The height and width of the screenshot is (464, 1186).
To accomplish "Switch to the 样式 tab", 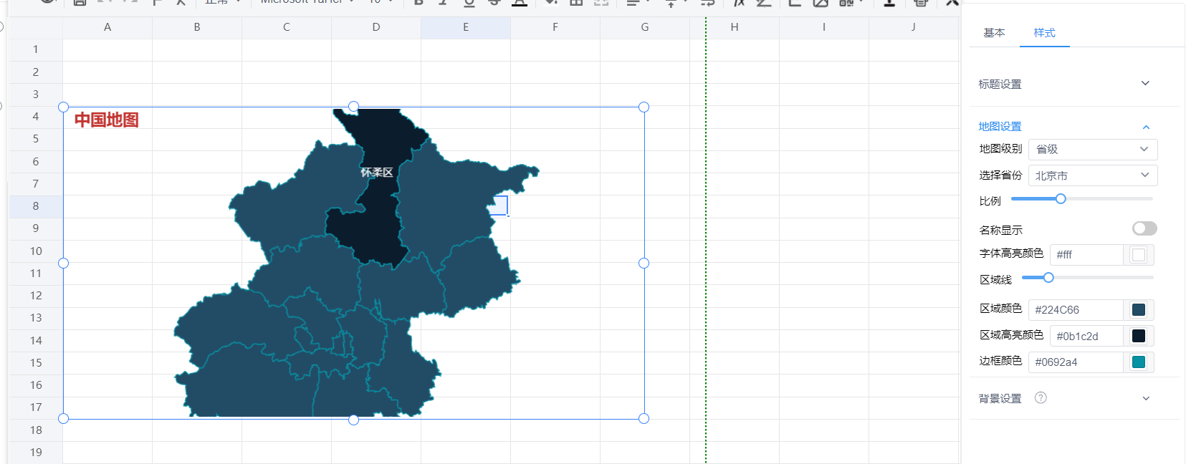I will 1044,33.
